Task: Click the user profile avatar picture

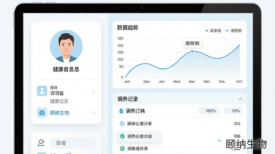Action: tap(66, 46)
